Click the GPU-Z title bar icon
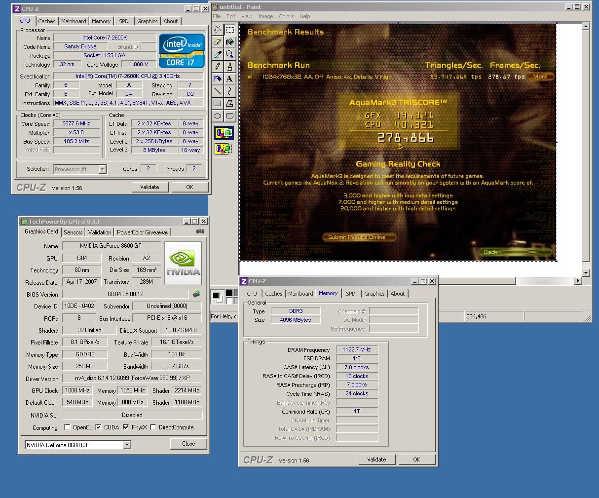Viewport: 599px width, 498px height. [24, 222]
